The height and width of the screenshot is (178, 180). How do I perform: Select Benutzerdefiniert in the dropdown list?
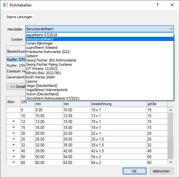[x=100, y=39]
